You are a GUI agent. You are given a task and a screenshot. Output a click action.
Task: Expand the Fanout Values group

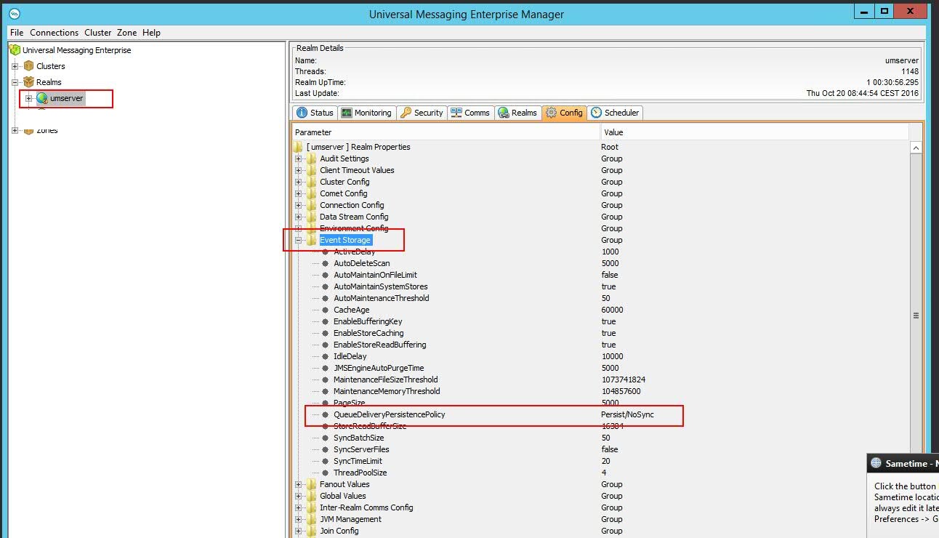coord(298,484)
